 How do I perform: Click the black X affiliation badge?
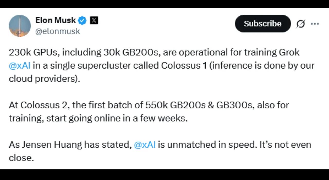[94, 20]
